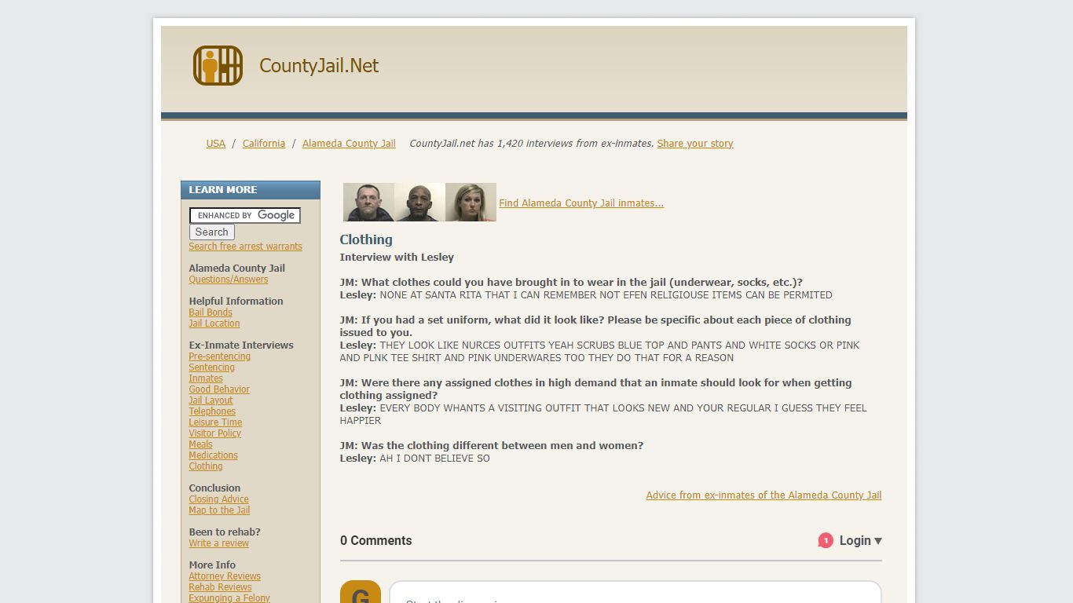Click the Been to rehab? label

click(225, 532)
